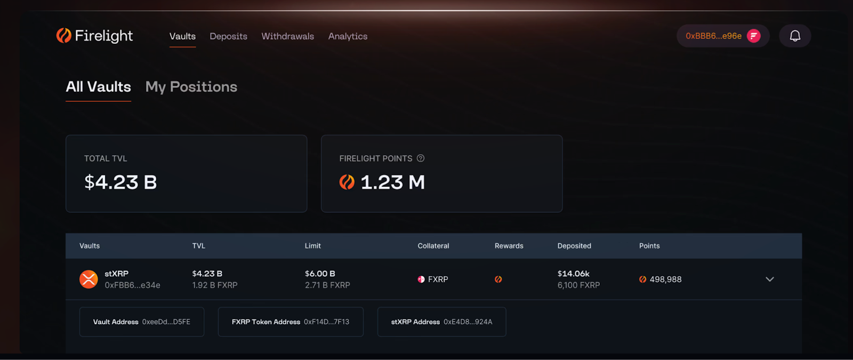This screenshot has height=360, width=853.
Task: Click the $14.06k deposited value
Action: (574, 274)
